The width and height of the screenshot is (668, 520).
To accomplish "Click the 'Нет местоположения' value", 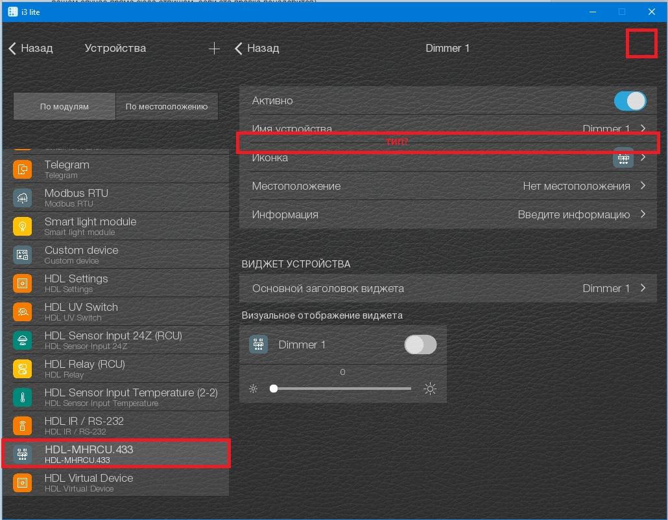I will click(577, 186).
